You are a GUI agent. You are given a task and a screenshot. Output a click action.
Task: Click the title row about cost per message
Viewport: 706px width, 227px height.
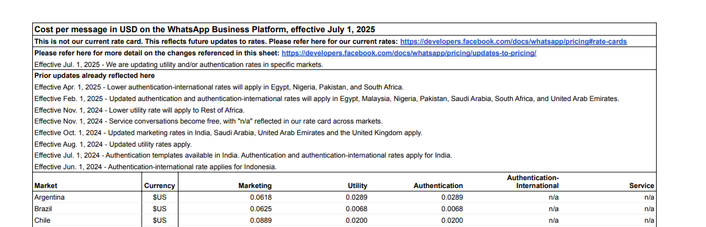pos(344,30)
